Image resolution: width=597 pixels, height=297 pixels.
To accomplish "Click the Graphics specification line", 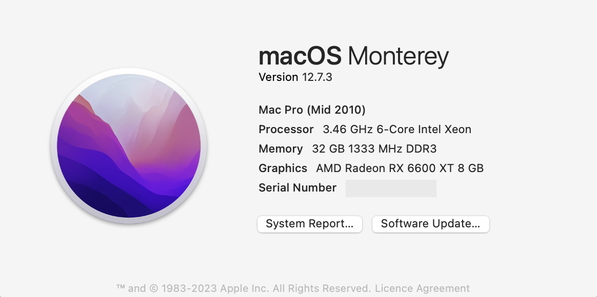I will (371, 168).
